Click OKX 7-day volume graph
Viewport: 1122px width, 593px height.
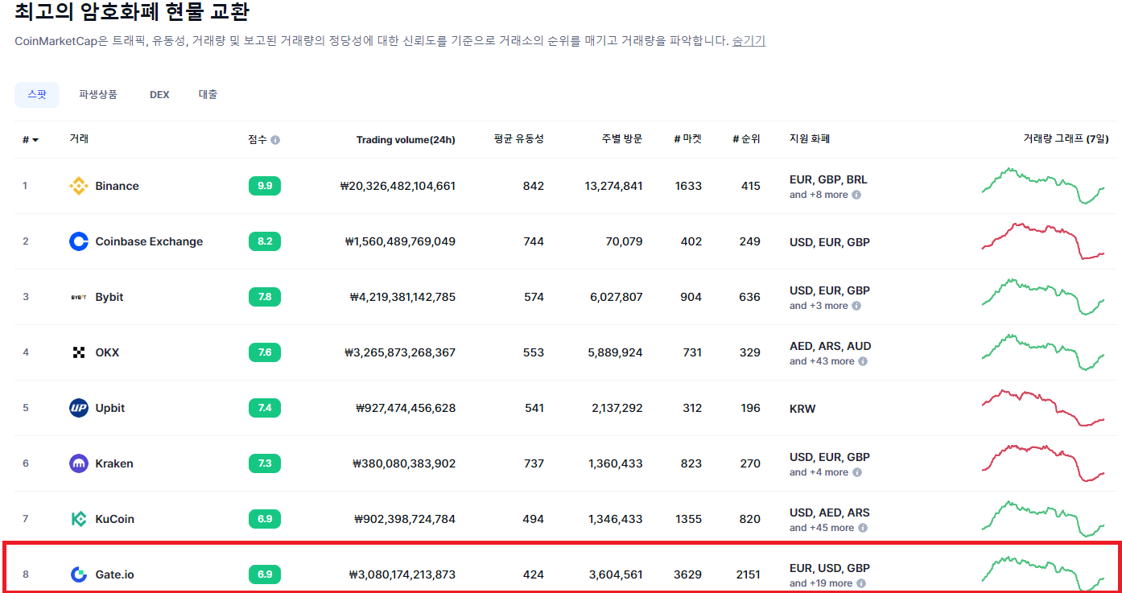(1043, 352)
